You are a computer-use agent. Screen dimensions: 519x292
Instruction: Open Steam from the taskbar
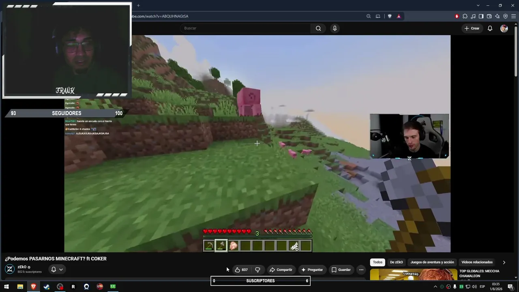(47, 287)
